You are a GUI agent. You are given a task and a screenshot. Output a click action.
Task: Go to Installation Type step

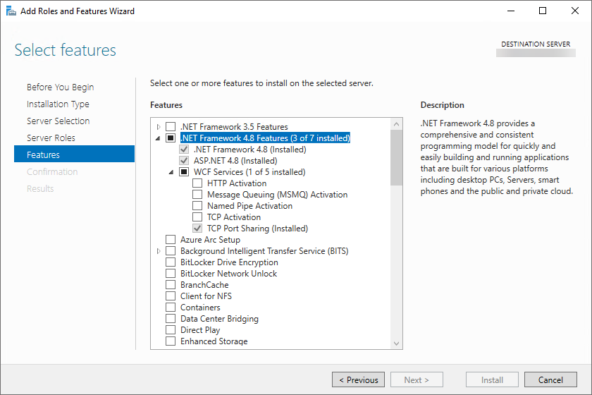58,104
